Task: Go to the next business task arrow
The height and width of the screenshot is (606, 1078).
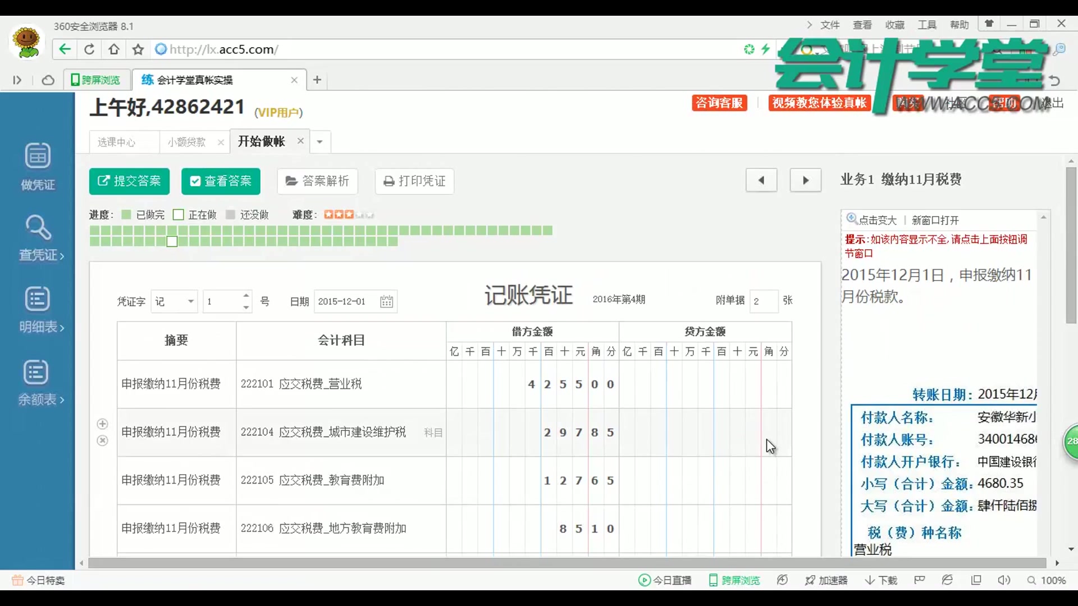Action: point(806,180)
